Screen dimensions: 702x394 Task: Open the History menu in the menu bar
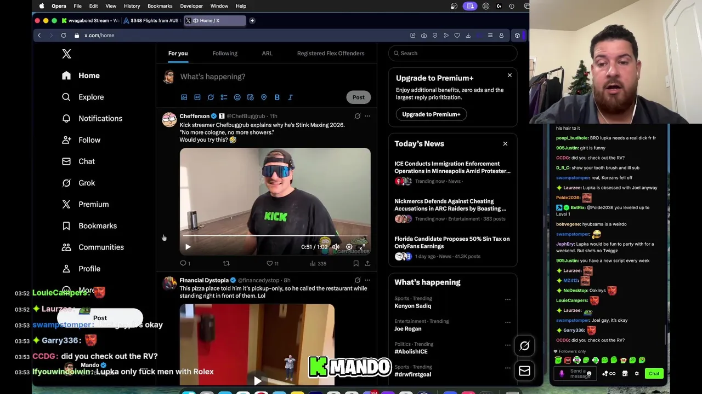point(132,6)
